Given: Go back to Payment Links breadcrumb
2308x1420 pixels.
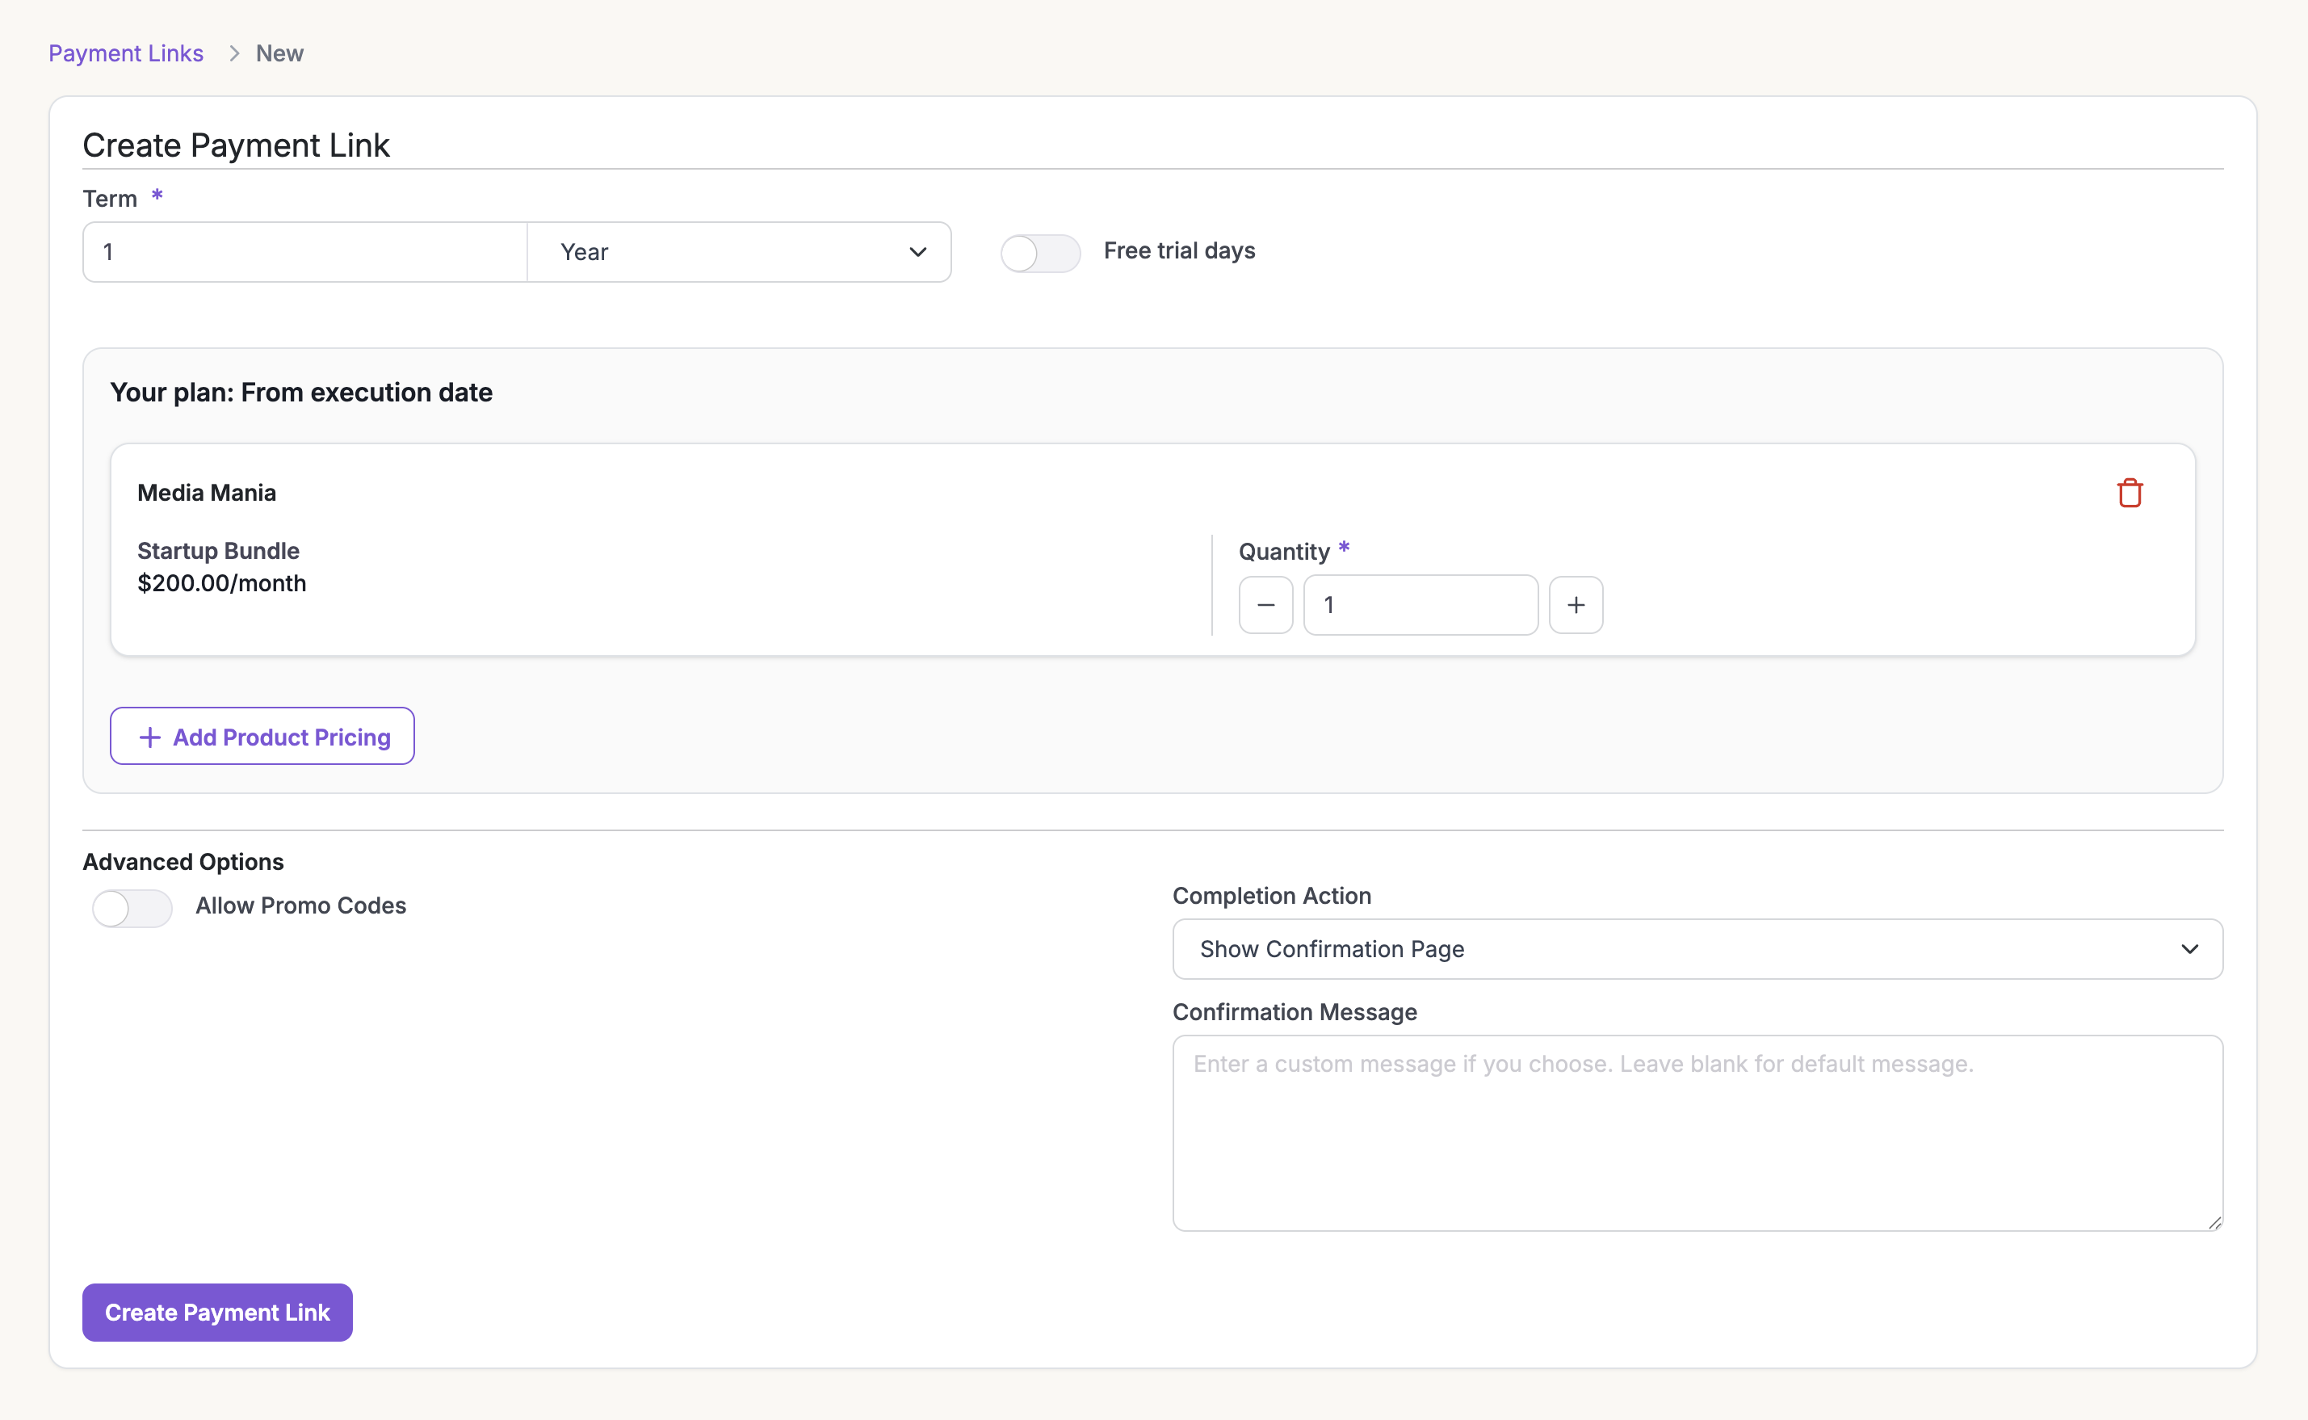Looking at the screenshot, I should pyautogui.click(x=126, y=53).
